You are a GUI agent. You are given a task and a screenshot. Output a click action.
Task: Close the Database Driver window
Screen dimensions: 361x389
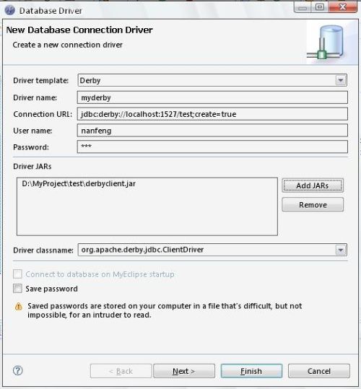(343, 7)
